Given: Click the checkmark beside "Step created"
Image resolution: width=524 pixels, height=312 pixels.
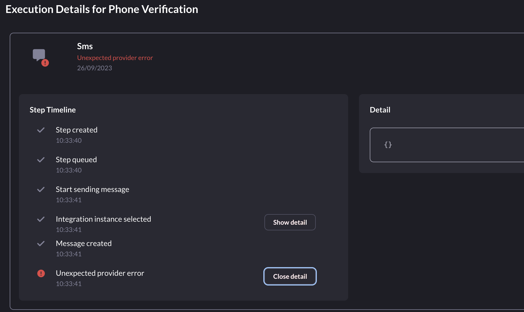Looking at the screenshot, I should pyautogui.click(x=41, y=130).
